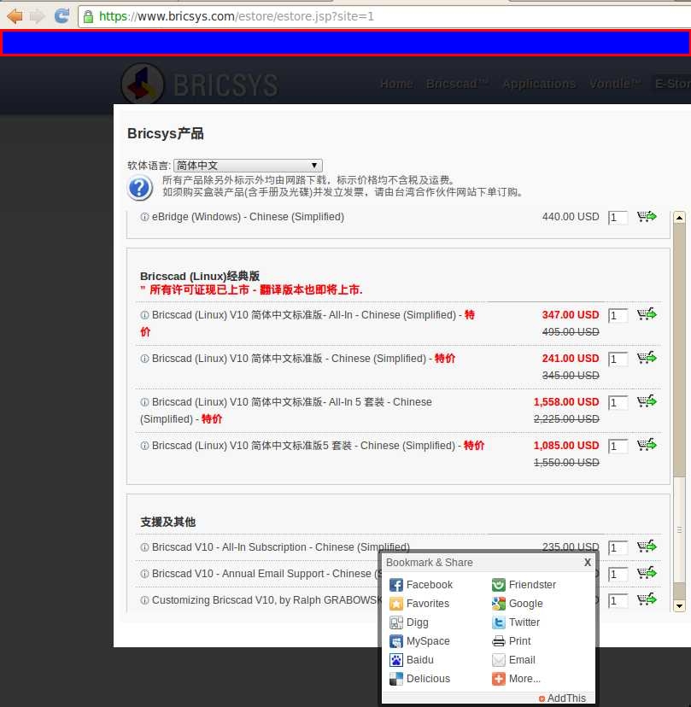Open info icon for Bricscad Linux 347.00 item
This screenshot has width=691, height=707.
point(144,315)
